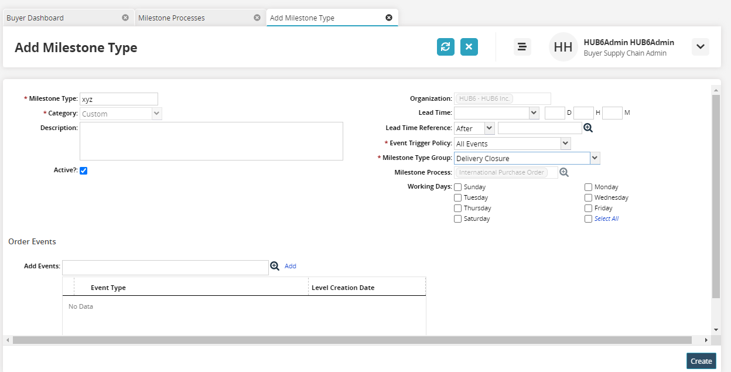Image resolution: width=731 pixels, height=372 pixels.
Task: Click the HH user avatar
Action: click(563, 47)
